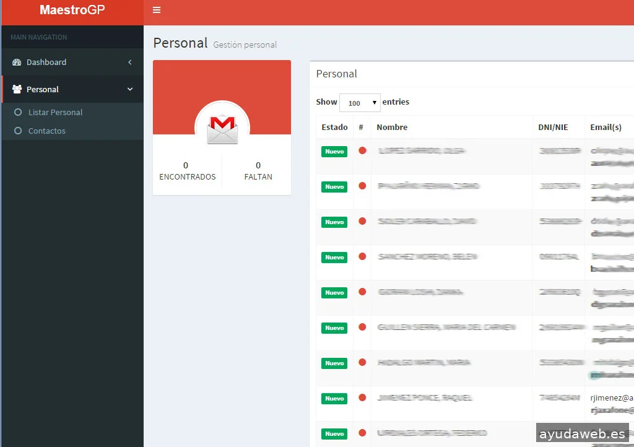
Task: Open the Listar Personal menu item
Action: click(55, 113)
